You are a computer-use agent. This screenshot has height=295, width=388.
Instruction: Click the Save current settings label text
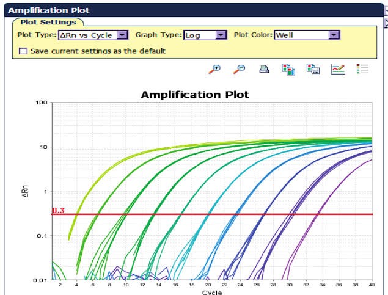[98, 51]
